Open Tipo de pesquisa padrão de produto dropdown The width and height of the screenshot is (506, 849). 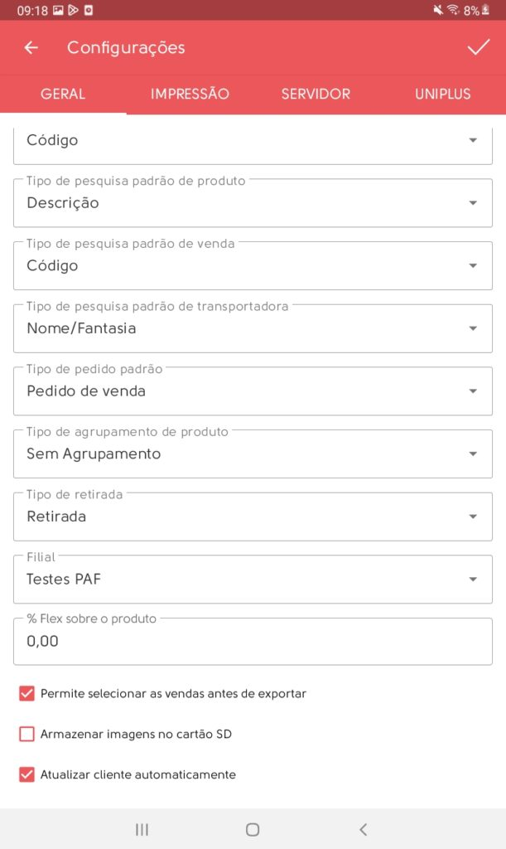[253, 203]
